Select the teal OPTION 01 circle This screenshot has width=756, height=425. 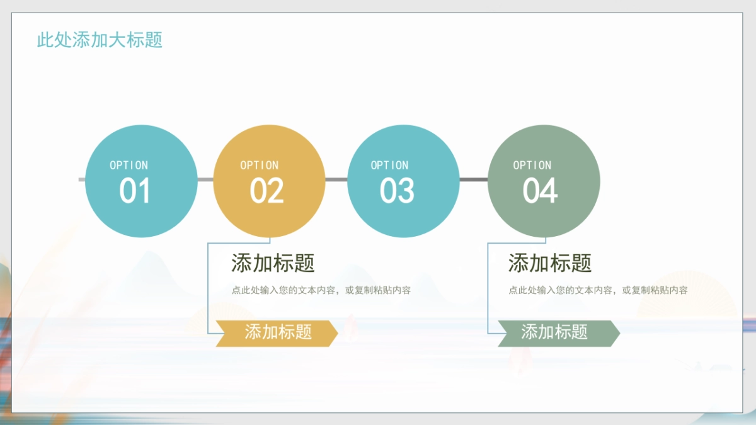click(140, 181)
